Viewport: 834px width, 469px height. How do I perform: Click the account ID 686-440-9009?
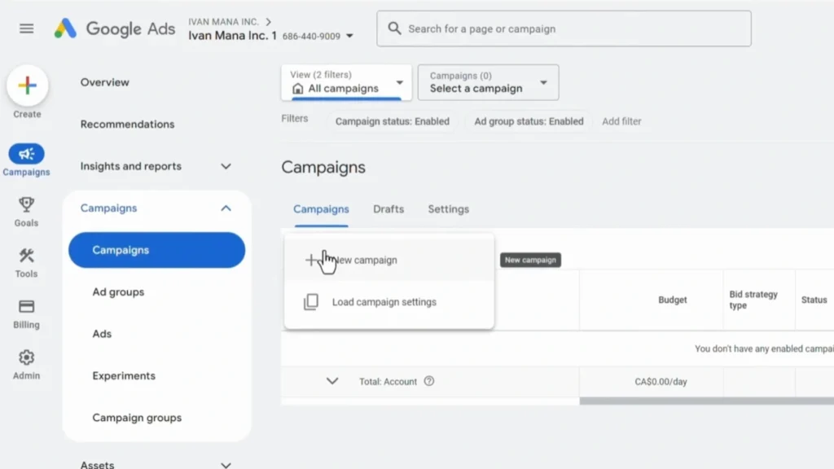click(x=311, y=36)
